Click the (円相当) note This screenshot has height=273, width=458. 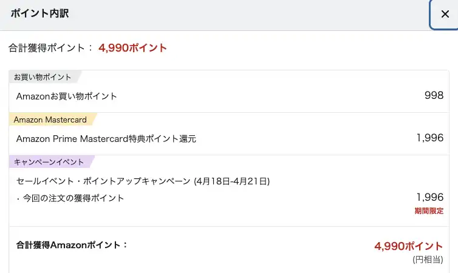point(428,260)
